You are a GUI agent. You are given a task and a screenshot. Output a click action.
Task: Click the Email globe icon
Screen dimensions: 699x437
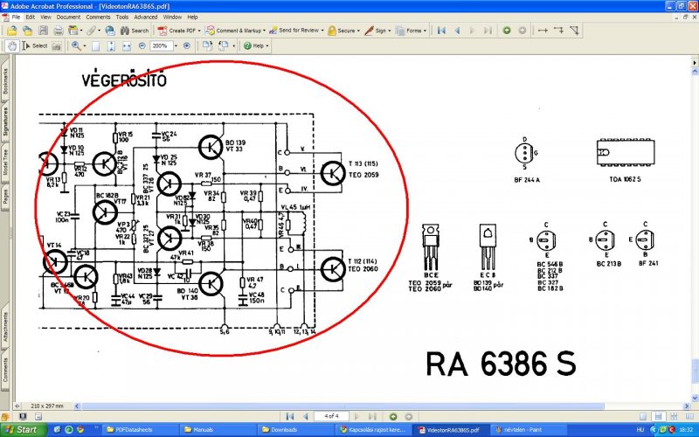tap(110, 31)
